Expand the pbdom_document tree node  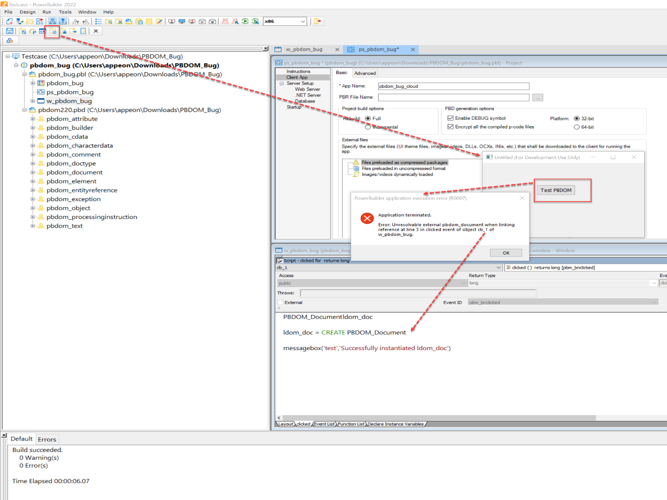click(x=33, y=172)
